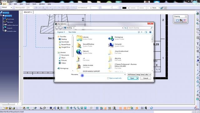This screenshot has height=113, width=200.
Task: Click the New document icon in bottom toolbar
Action: click(x=3, y=108)
